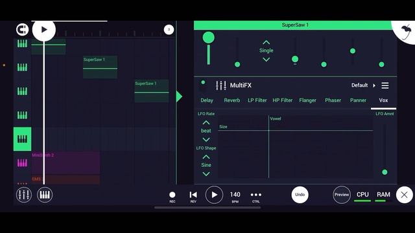415x233 pixels.
Task: Switch to the Phaser tab
Action: (333, 100)
